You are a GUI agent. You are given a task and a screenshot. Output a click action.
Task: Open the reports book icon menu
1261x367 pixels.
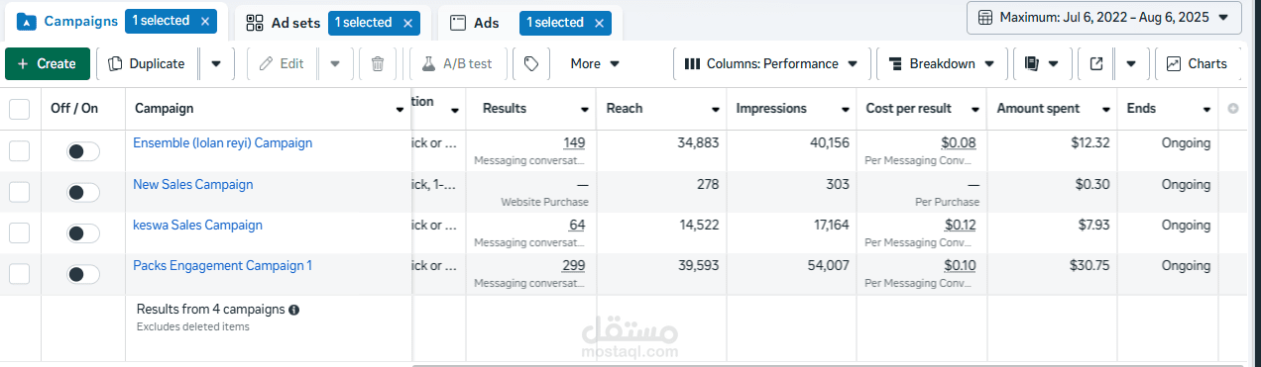click(x=1041, y=63)
